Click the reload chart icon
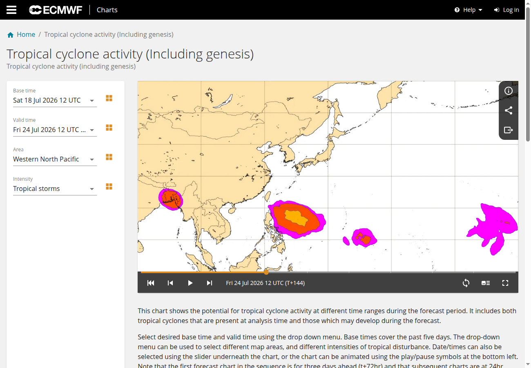The width and height of the screenshot is (531, 368). pos(466,283)
